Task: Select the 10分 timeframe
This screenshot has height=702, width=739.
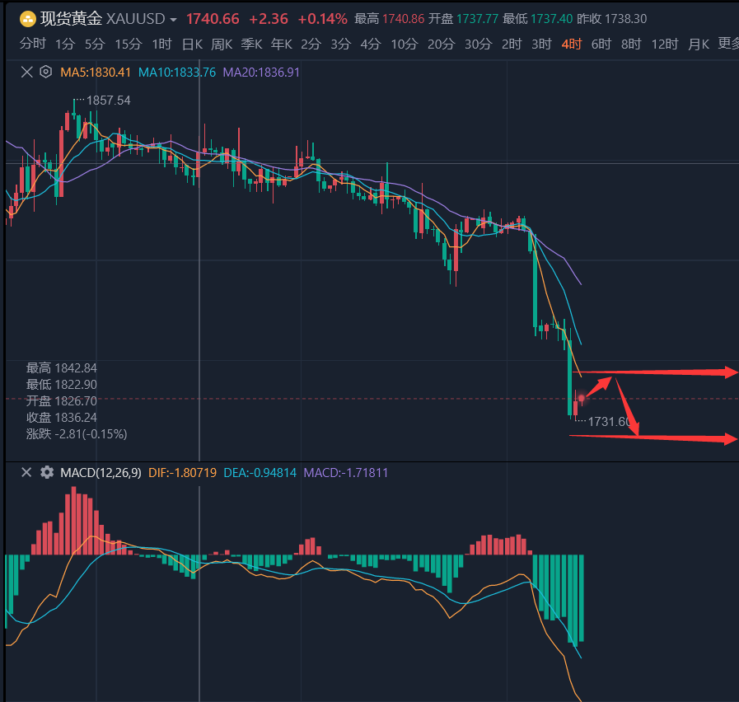Action: [405, 44]
